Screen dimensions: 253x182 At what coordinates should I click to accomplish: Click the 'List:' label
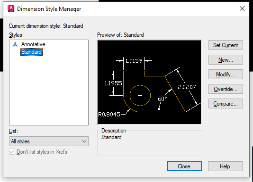pyautogui.click(x=13, y=131)
